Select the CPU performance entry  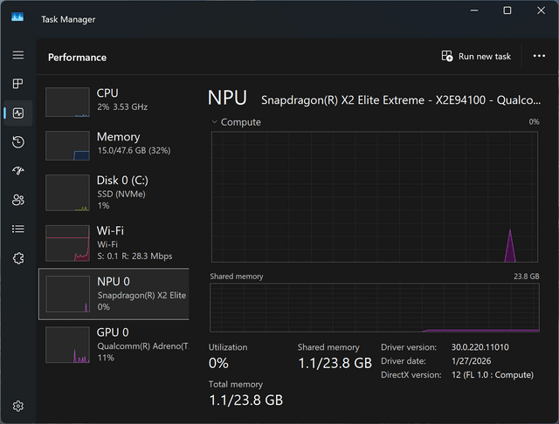pos(114,102)
